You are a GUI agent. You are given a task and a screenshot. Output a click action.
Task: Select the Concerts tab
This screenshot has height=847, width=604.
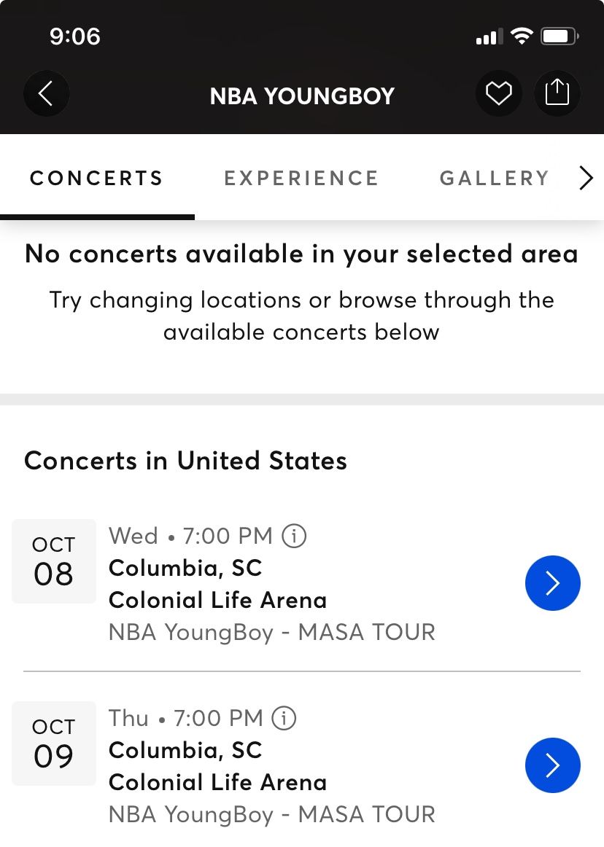point(96,179)
